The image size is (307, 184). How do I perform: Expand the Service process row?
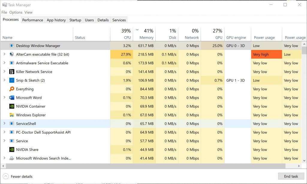(4, 141)
